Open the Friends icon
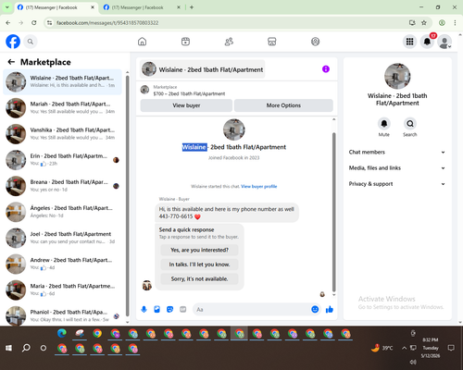This screenshot has width=463, height=370. click(x=229, y=42)
